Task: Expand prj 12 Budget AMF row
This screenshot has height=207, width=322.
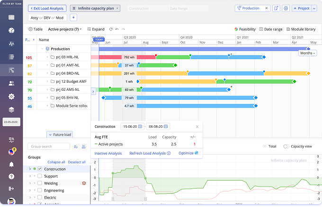Action: pyautogui.click(x=47, y=81)
